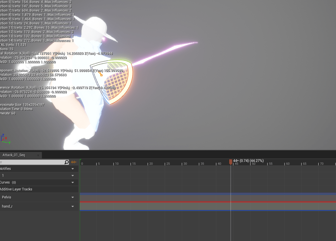Click frame 20 on the timeline ruler
This screenshot has width=336, height=241.
click(x=150, y=163)
